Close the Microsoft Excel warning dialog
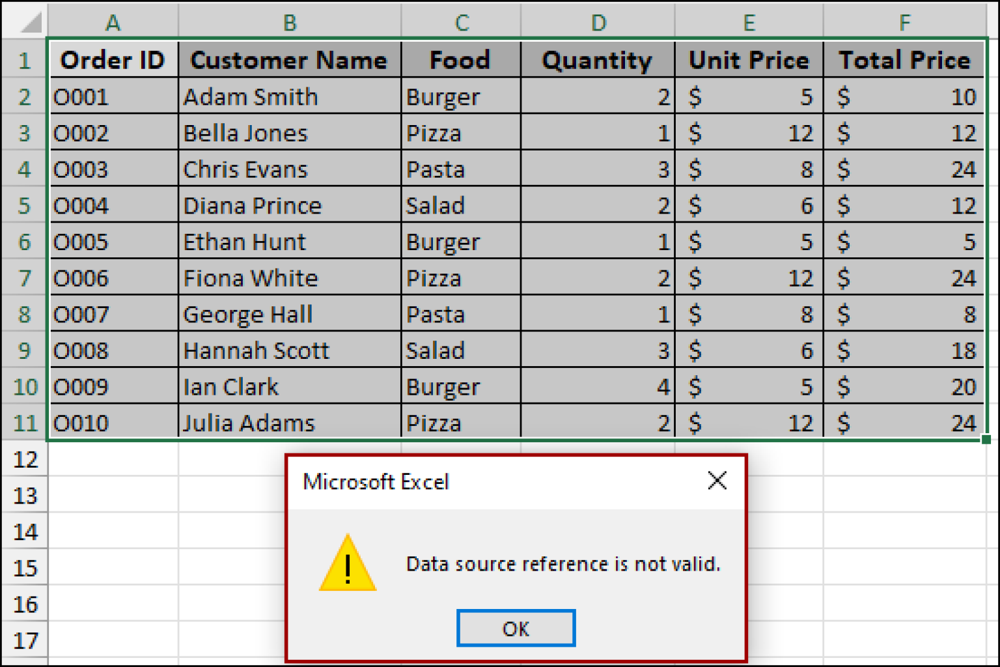 716,481
